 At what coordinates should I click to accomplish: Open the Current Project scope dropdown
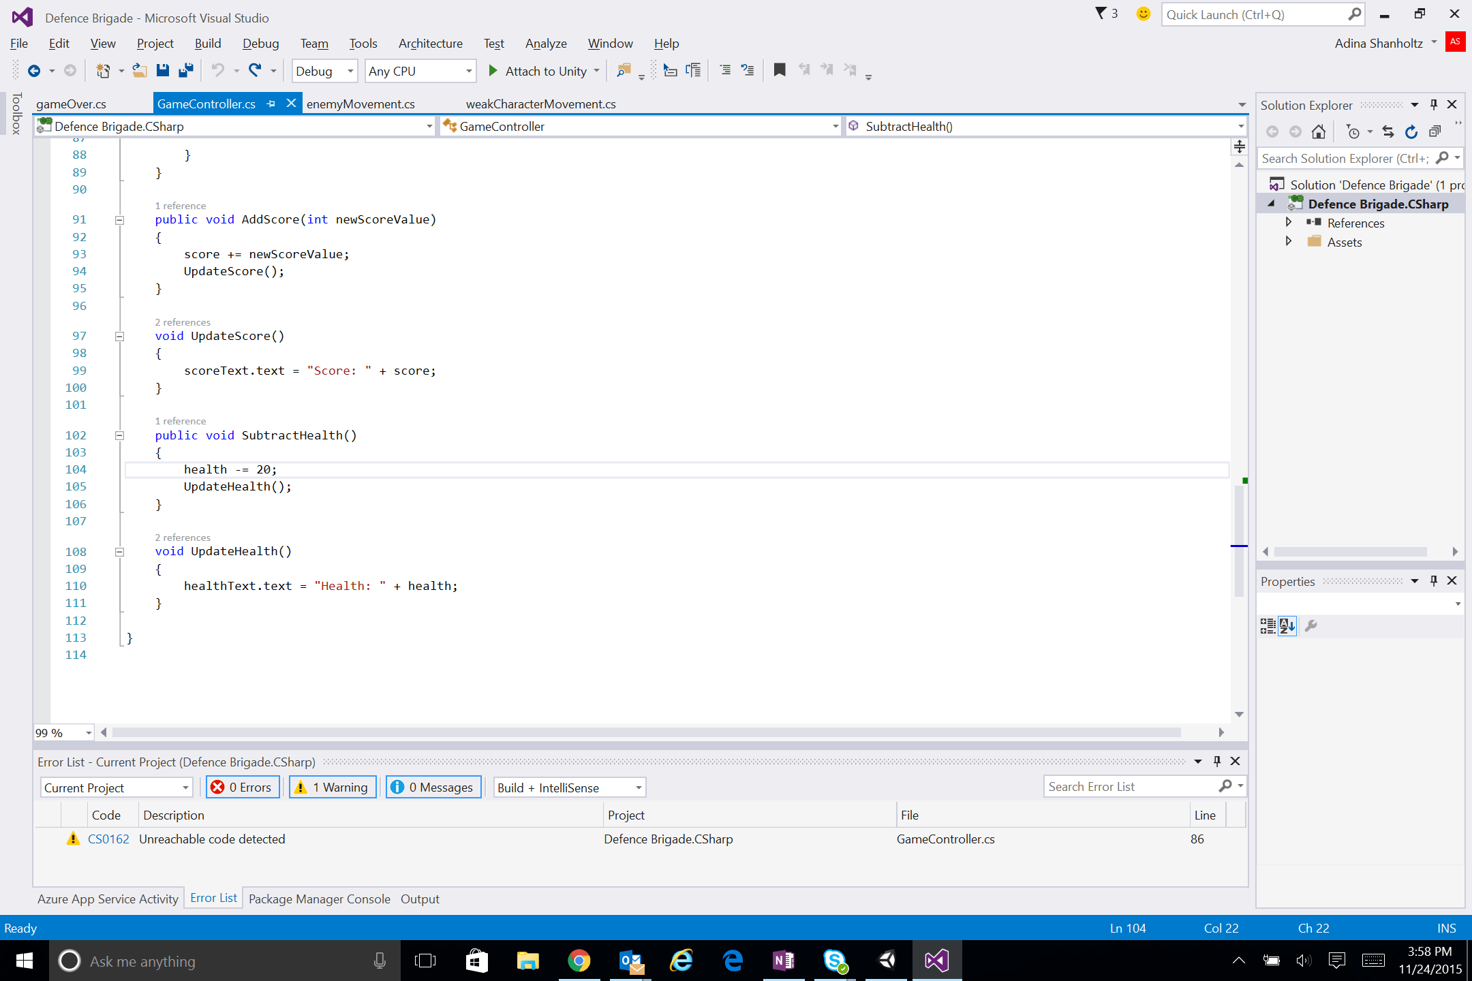116,788
